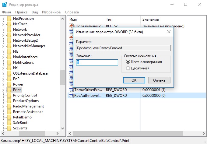Viewport: 207px width, 144px height.
Task: Click the tree scroll-down arrow
Action: coord(63,128)
